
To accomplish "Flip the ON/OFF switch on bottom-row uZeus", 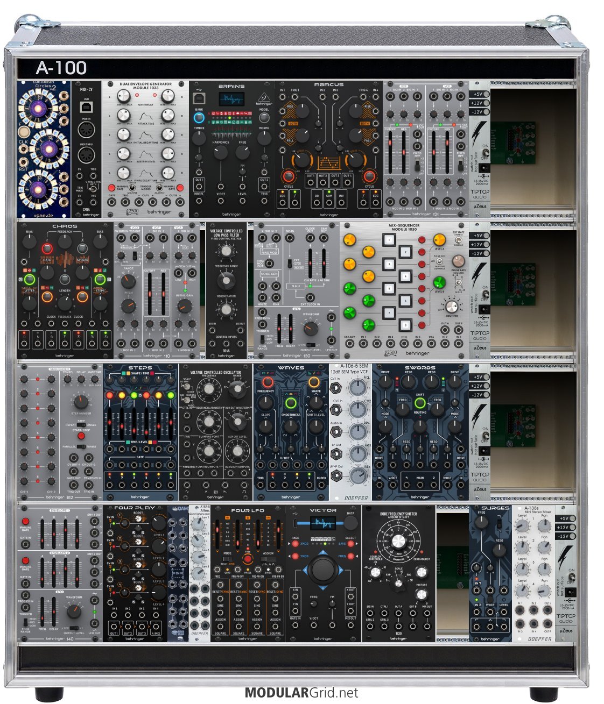I will (572, 577).
